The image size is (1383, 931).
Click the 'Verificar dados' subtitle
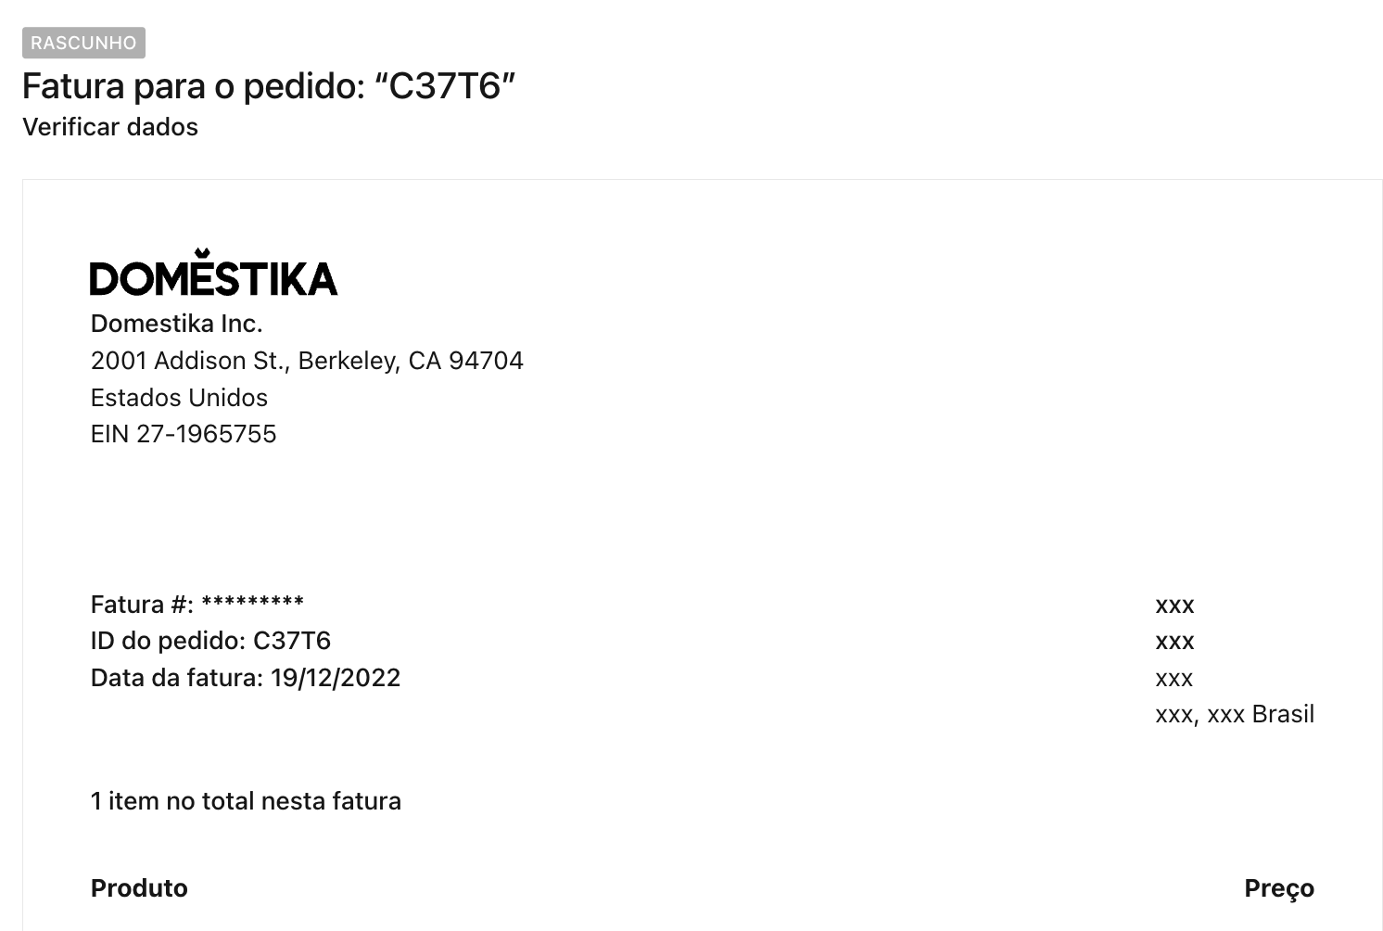coord(110,127)
